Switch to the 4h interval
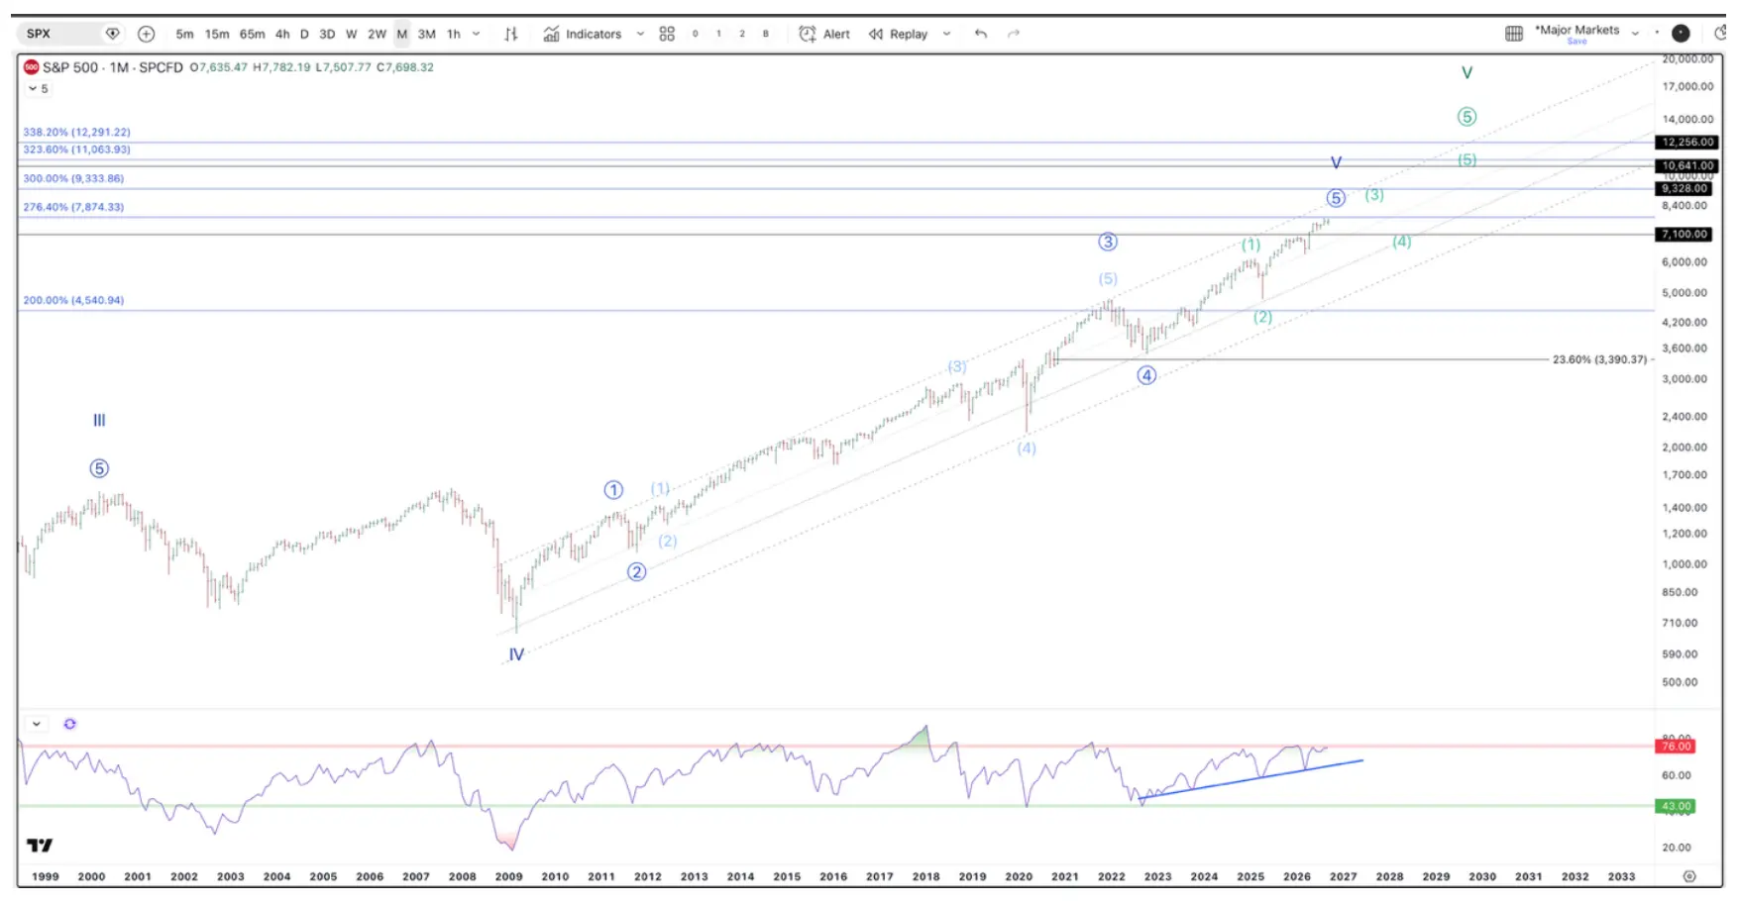The height and width of the screenshot is (901, 1740). [x=282, y=34]
